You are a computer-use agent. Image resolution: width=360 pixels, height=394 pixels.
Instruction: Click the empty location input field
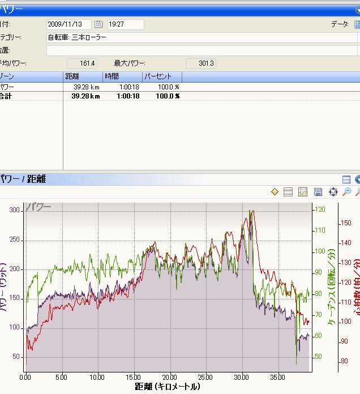tap(202, 50)
